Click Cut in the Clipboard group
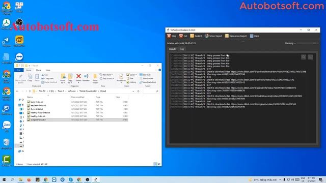This screenshot has width=326, height=183. click(45, 75)
